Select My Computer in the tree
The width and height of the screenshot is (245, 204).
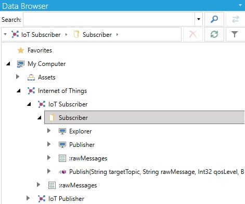pos(46,64)
